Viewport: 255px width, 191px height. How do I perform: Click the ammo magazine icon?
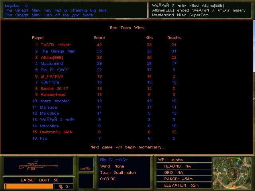pos(61,186)
